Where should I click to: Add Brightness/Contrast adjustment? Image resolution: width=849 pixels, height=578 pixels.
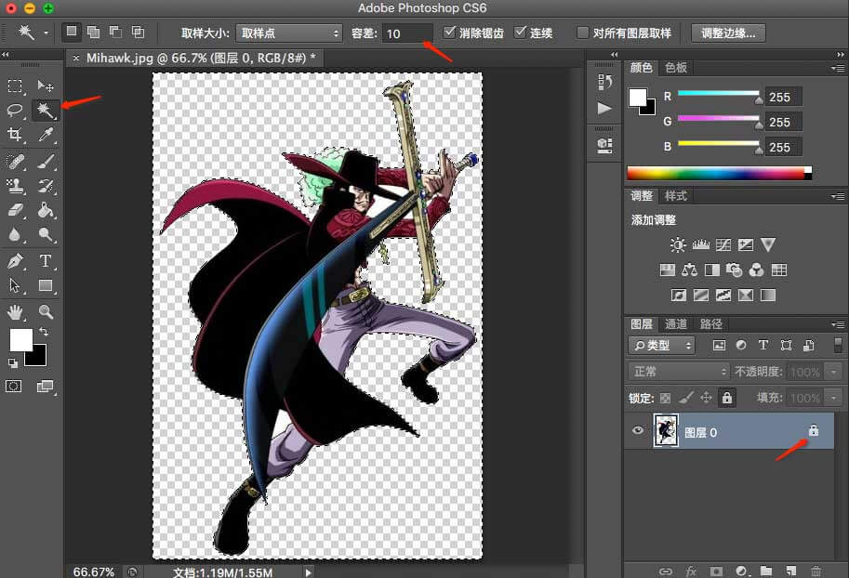click(677, 245)
